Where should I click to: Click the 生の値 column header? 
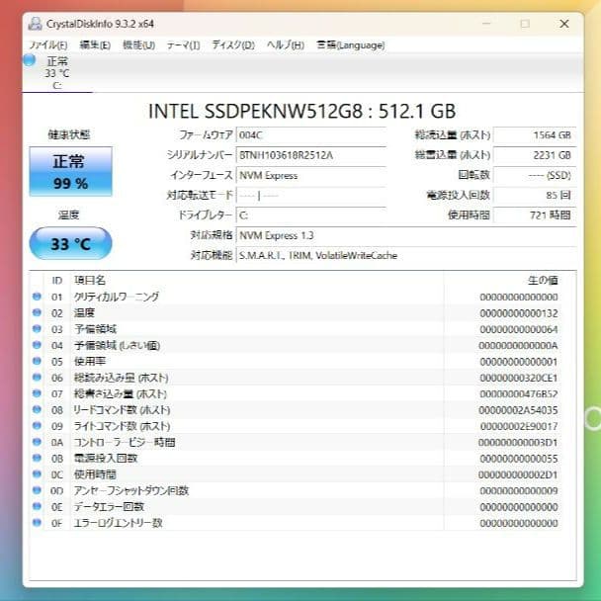(x=543, y=280)
